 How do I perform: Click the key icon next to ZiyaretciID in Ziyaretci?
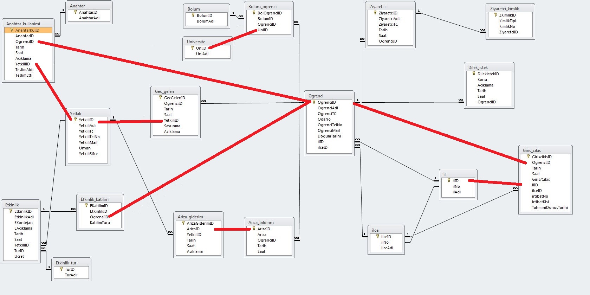coord(375,13)
